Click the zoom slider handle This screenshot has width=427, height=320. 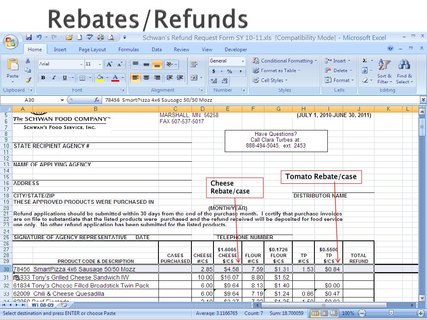pyautogui.click(x=391, y=313)
